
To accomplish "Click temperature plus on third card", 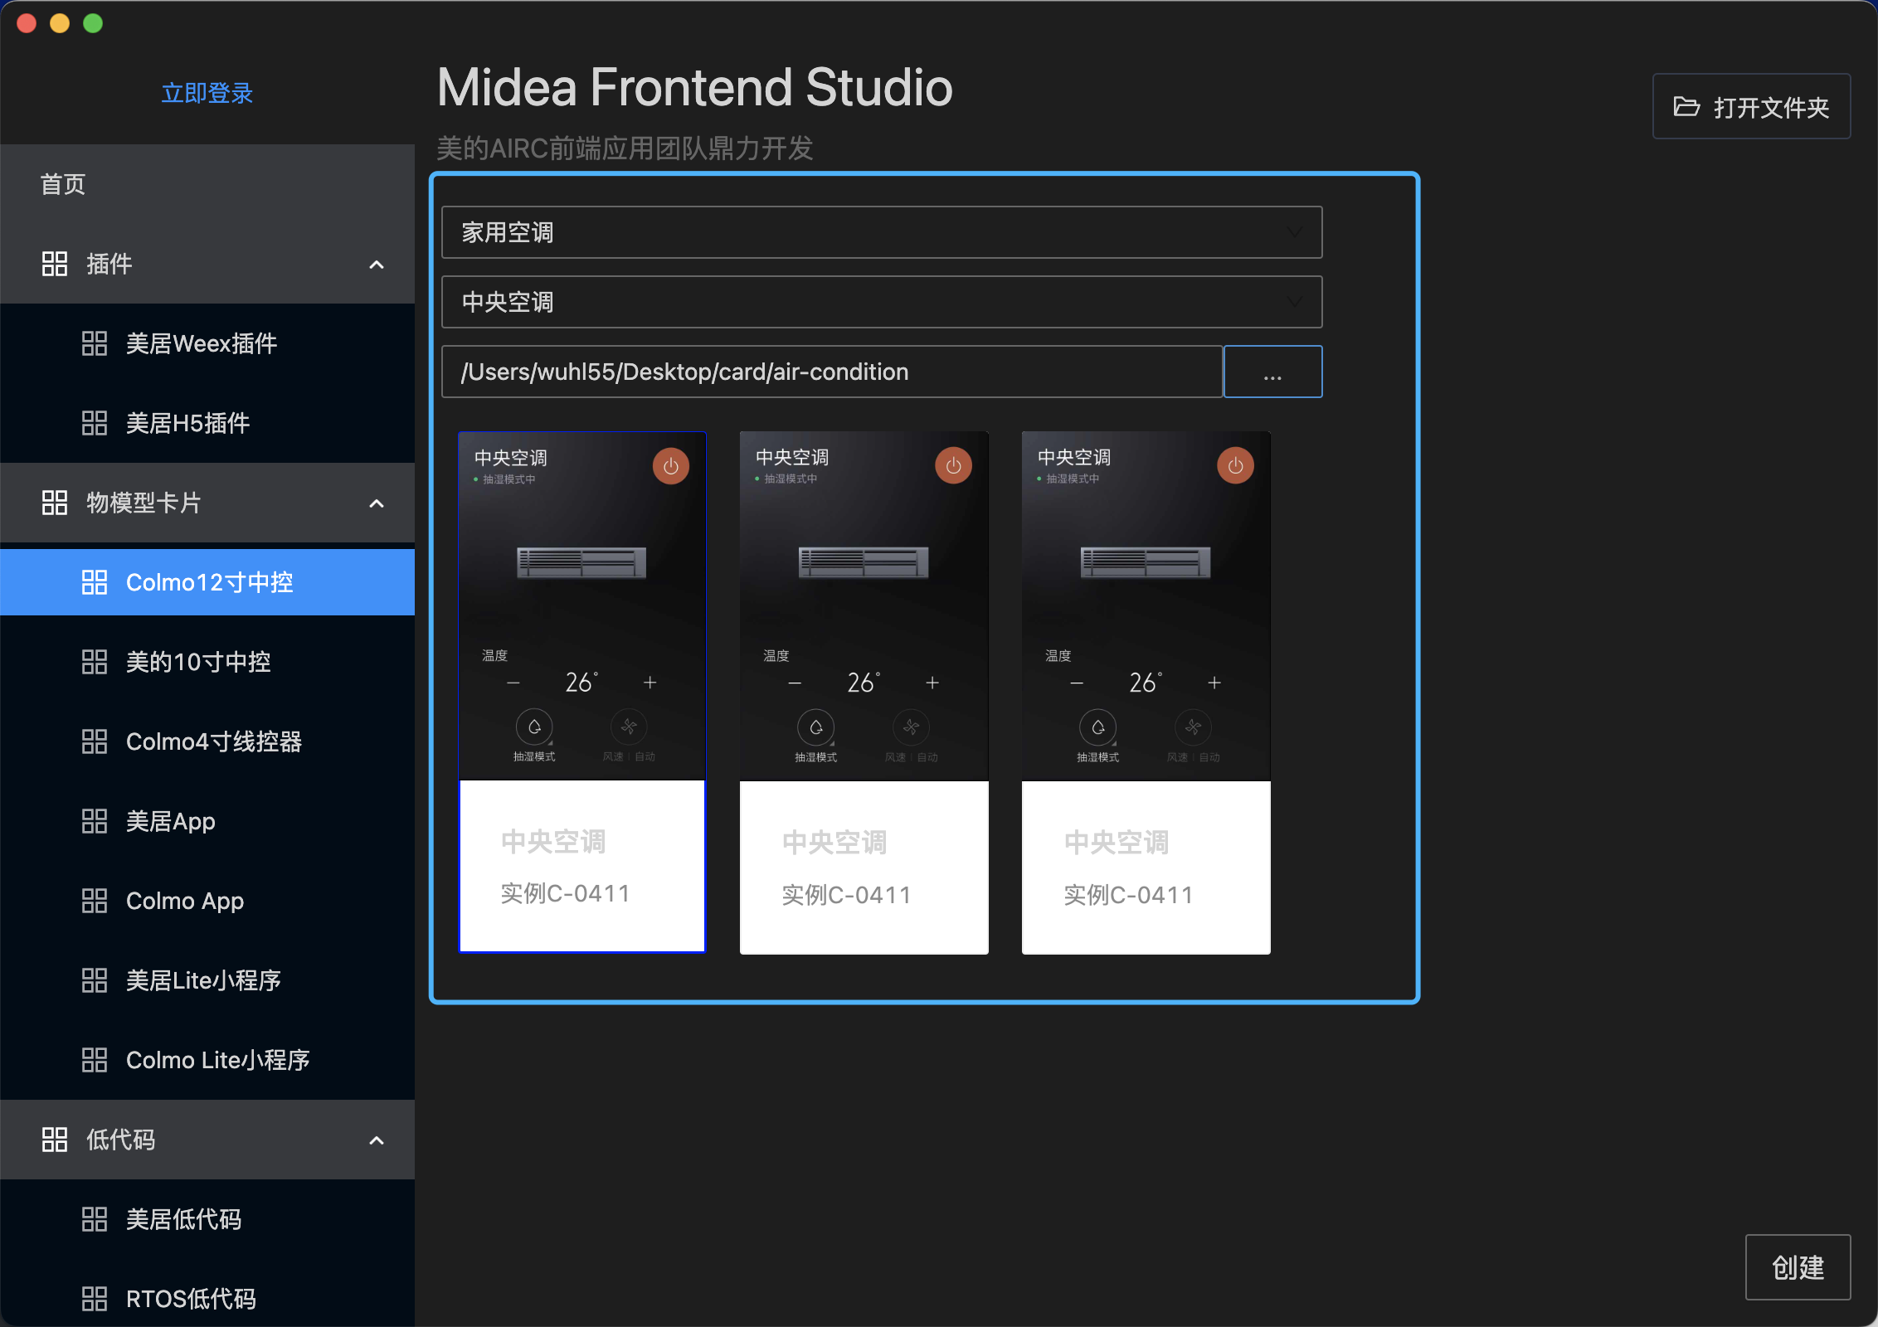I will coord(1214,682).
